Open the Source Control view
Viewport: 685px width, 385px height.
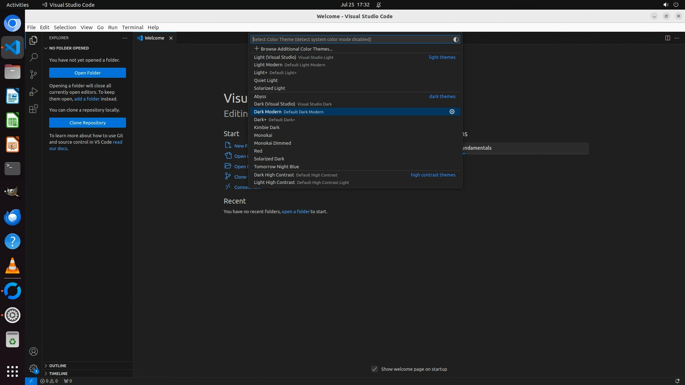(x=34, y=74)
